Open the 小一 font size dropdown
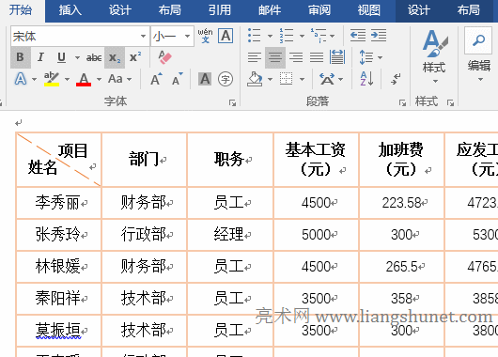The width and height of the screenshot is (498, 357). click(187, 37)
